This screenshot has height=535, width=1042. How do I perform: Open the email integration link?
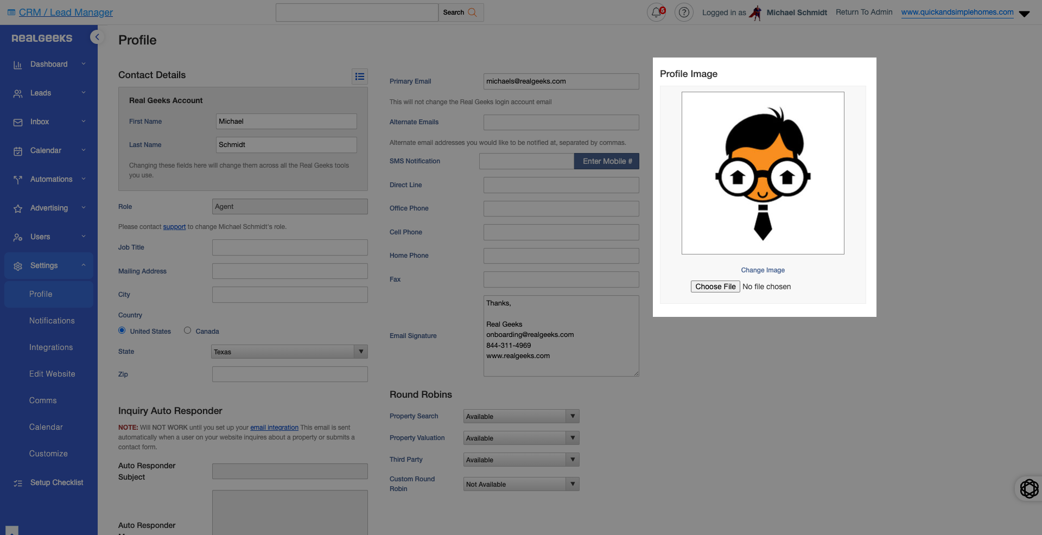coord(274,428)
